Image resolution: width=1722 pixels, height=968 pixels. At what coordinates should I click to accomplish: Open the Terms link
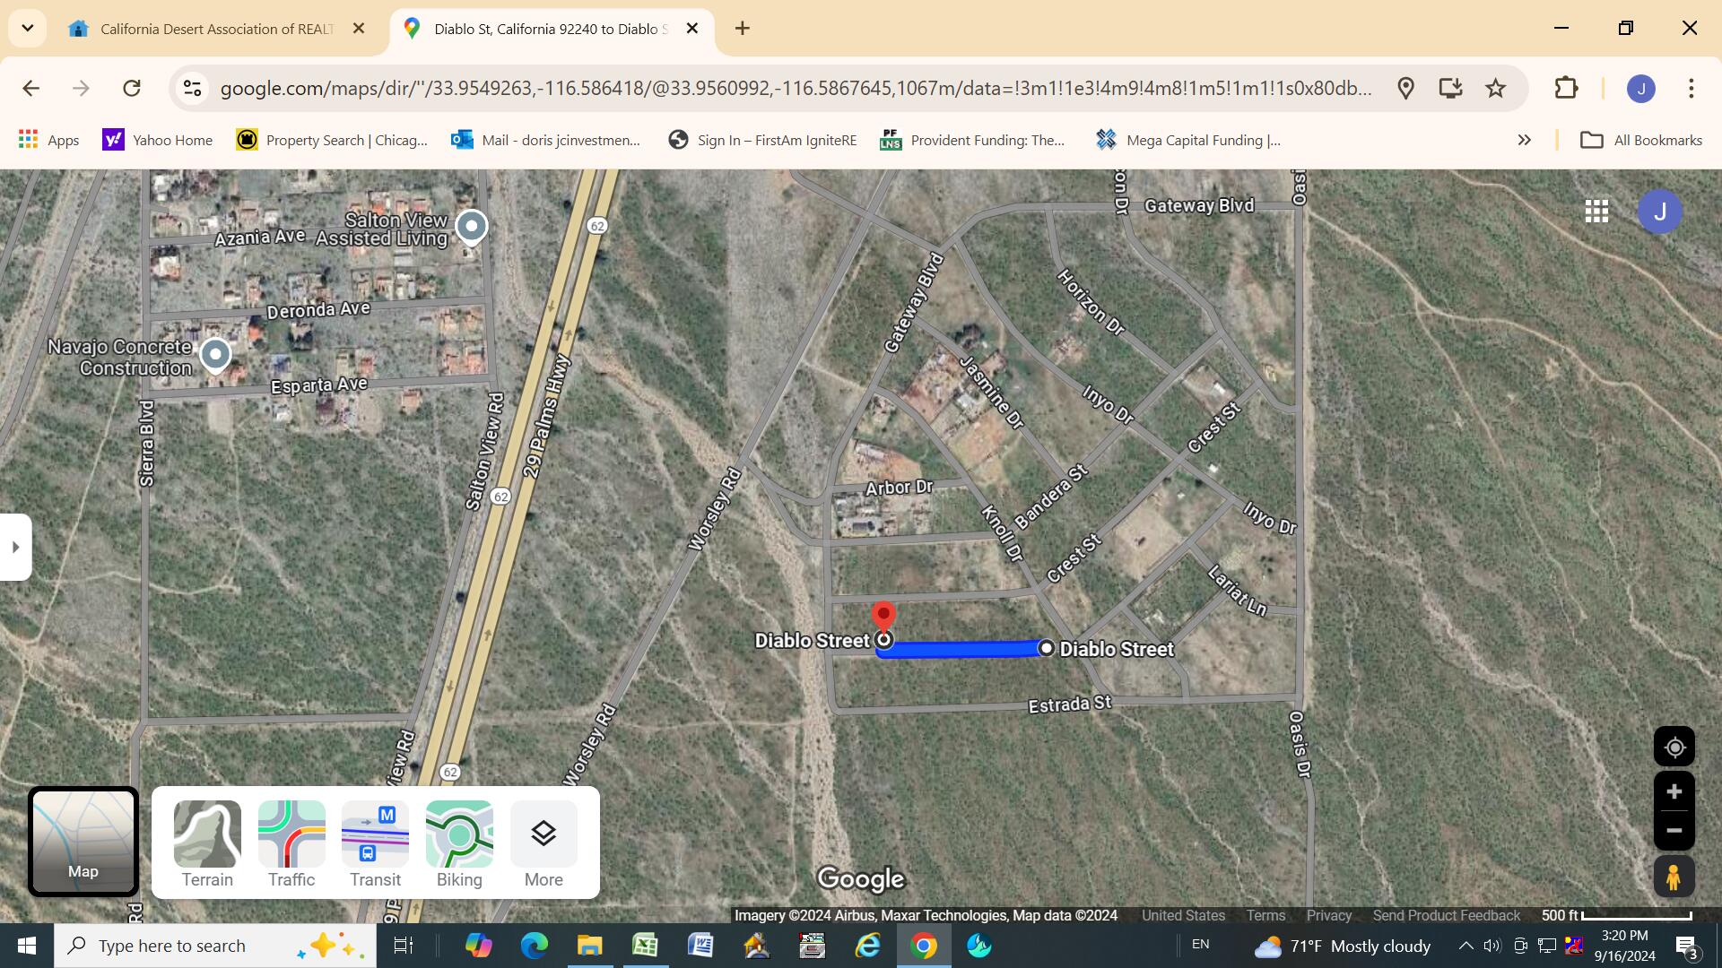[x=1265, y=915]
